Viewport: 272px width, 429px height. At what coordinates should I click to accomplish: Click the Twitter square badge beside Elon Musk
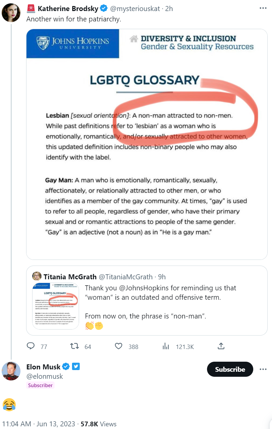tap(76, 367)
